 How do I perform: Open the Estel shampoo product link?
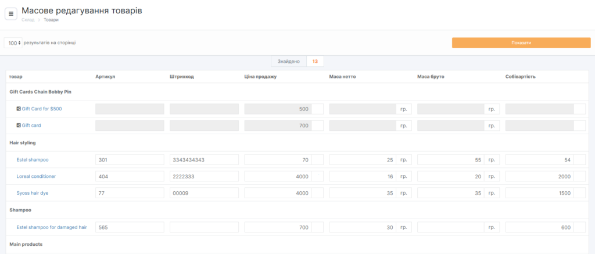pyautogui.click(x=32, y=159)
